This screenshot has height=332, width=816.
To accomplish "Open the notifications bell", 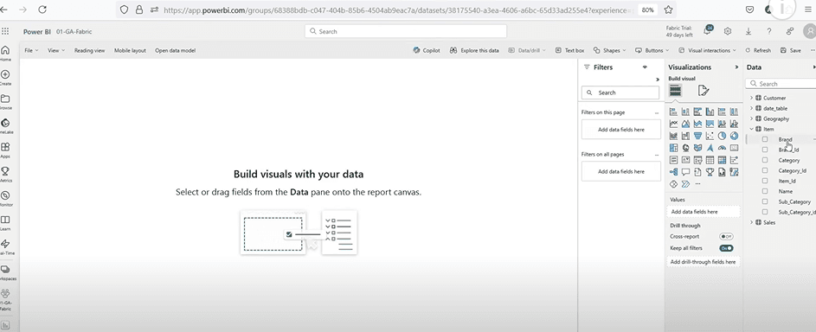I will point(707,31).
